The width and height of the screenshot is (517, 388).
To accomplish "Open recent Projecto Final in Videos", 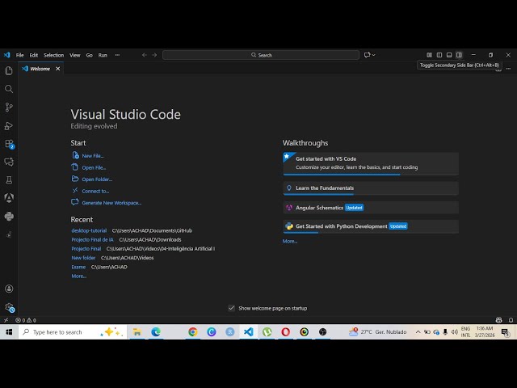I will (86, 249).
